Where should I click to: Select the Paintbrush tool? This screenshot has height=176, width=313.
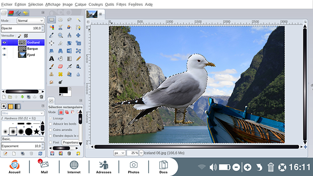(x=52, y=67)
